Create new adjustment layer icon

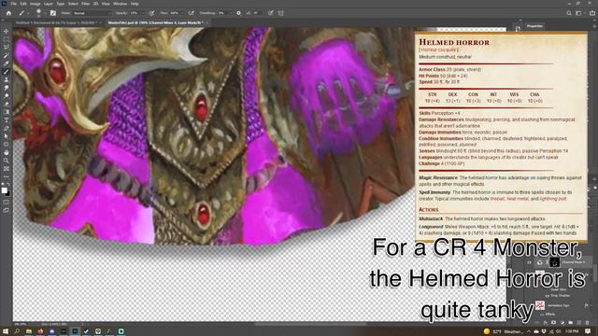562,323
